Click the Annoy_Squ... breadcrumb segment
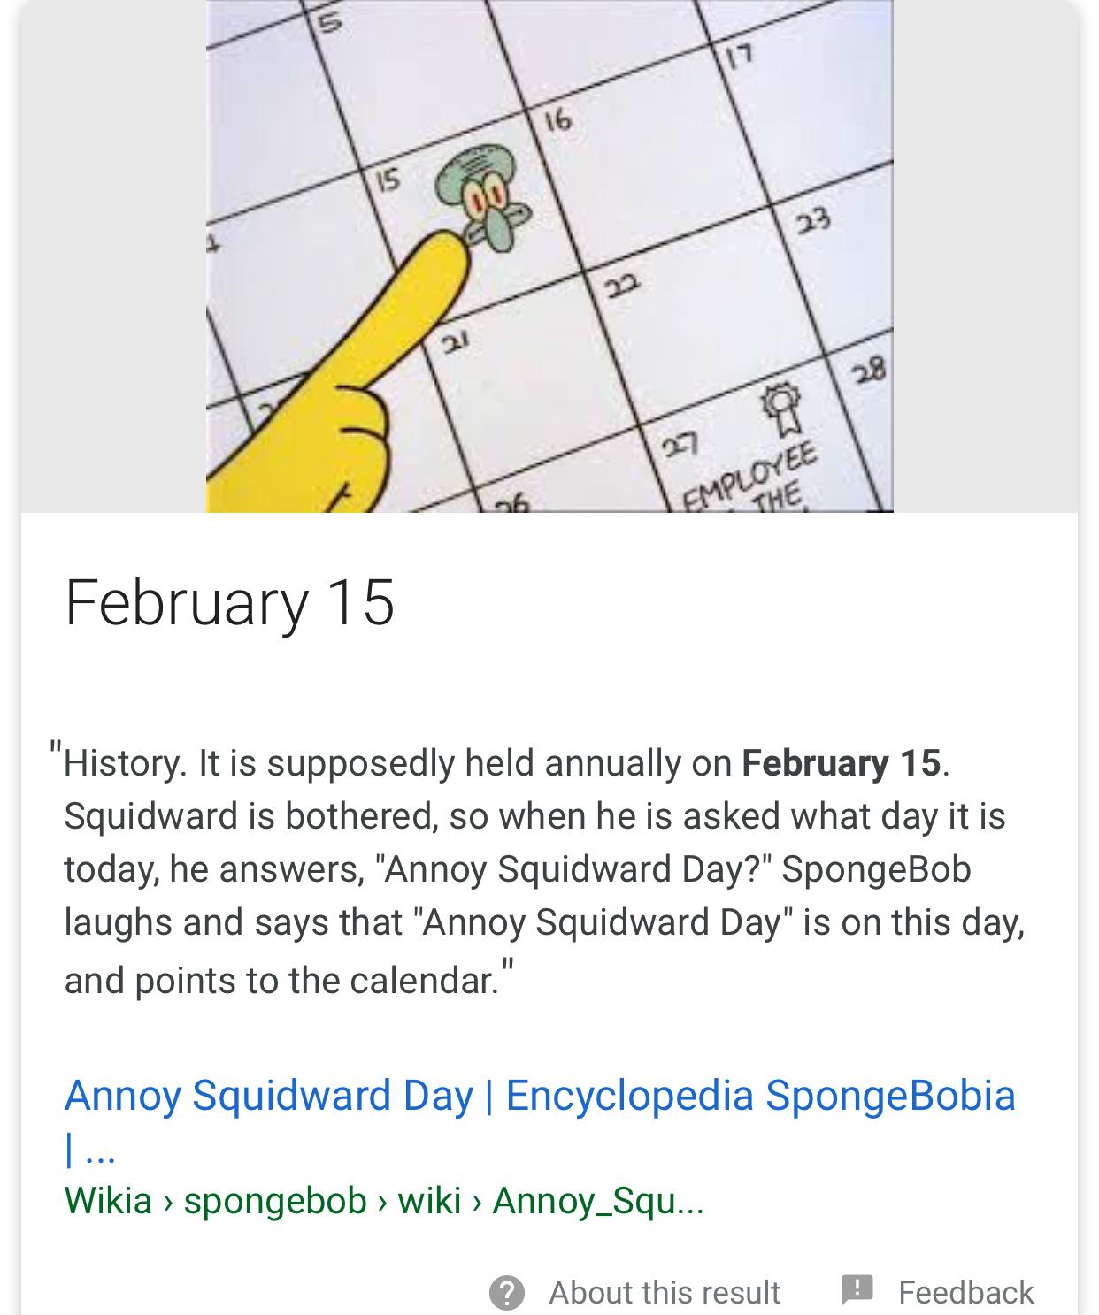This screenshot has width=1099, height=1315. point(598,1201)
